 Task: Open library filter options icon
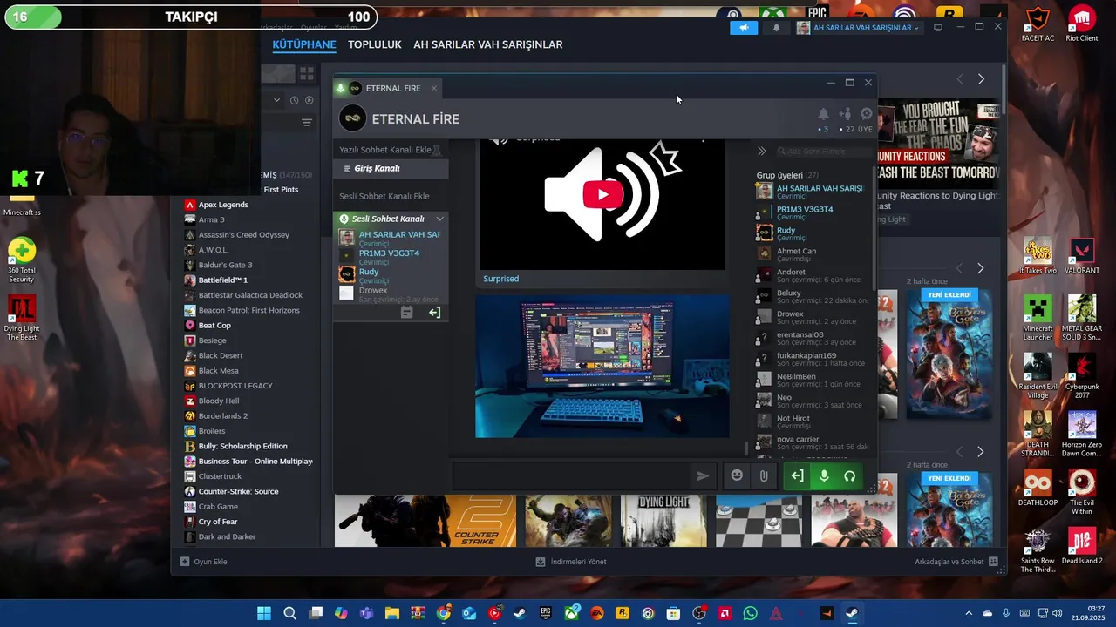point(307,123)
